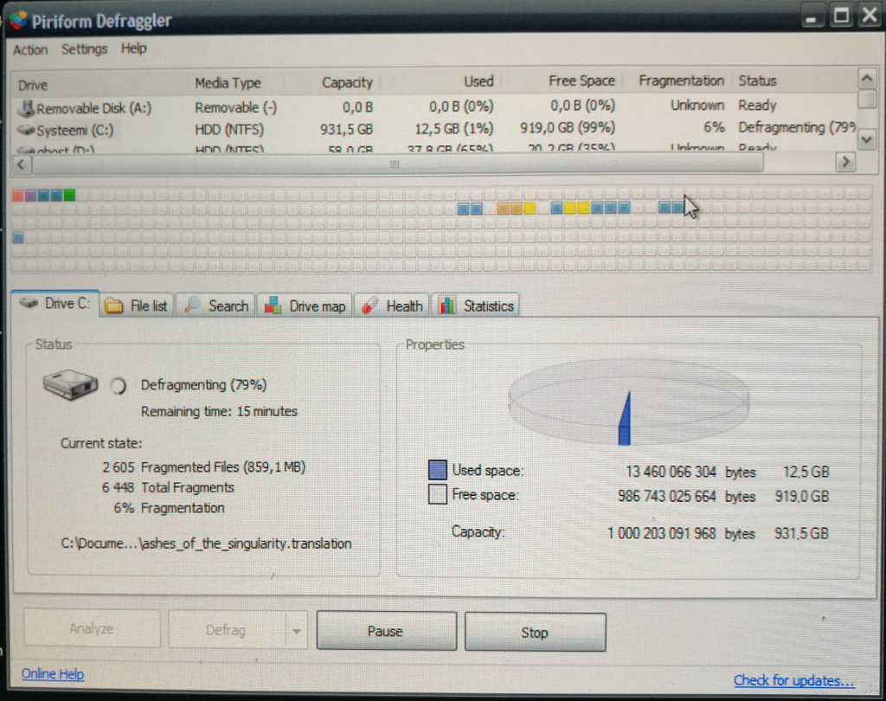Click the bar chart icon on Statistics tab

tap(447, 305)
